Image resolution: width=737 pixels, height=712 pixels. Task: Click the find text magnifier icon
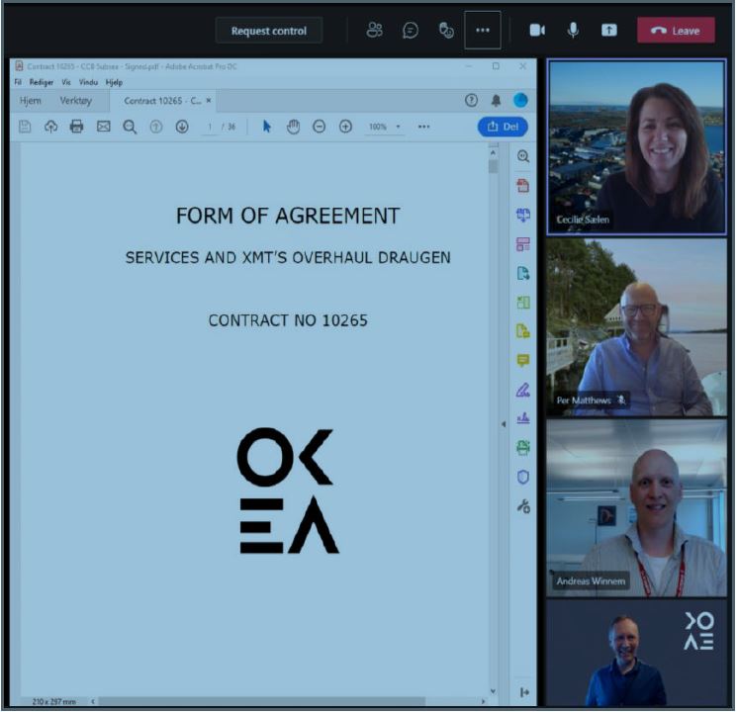(130, 127)
